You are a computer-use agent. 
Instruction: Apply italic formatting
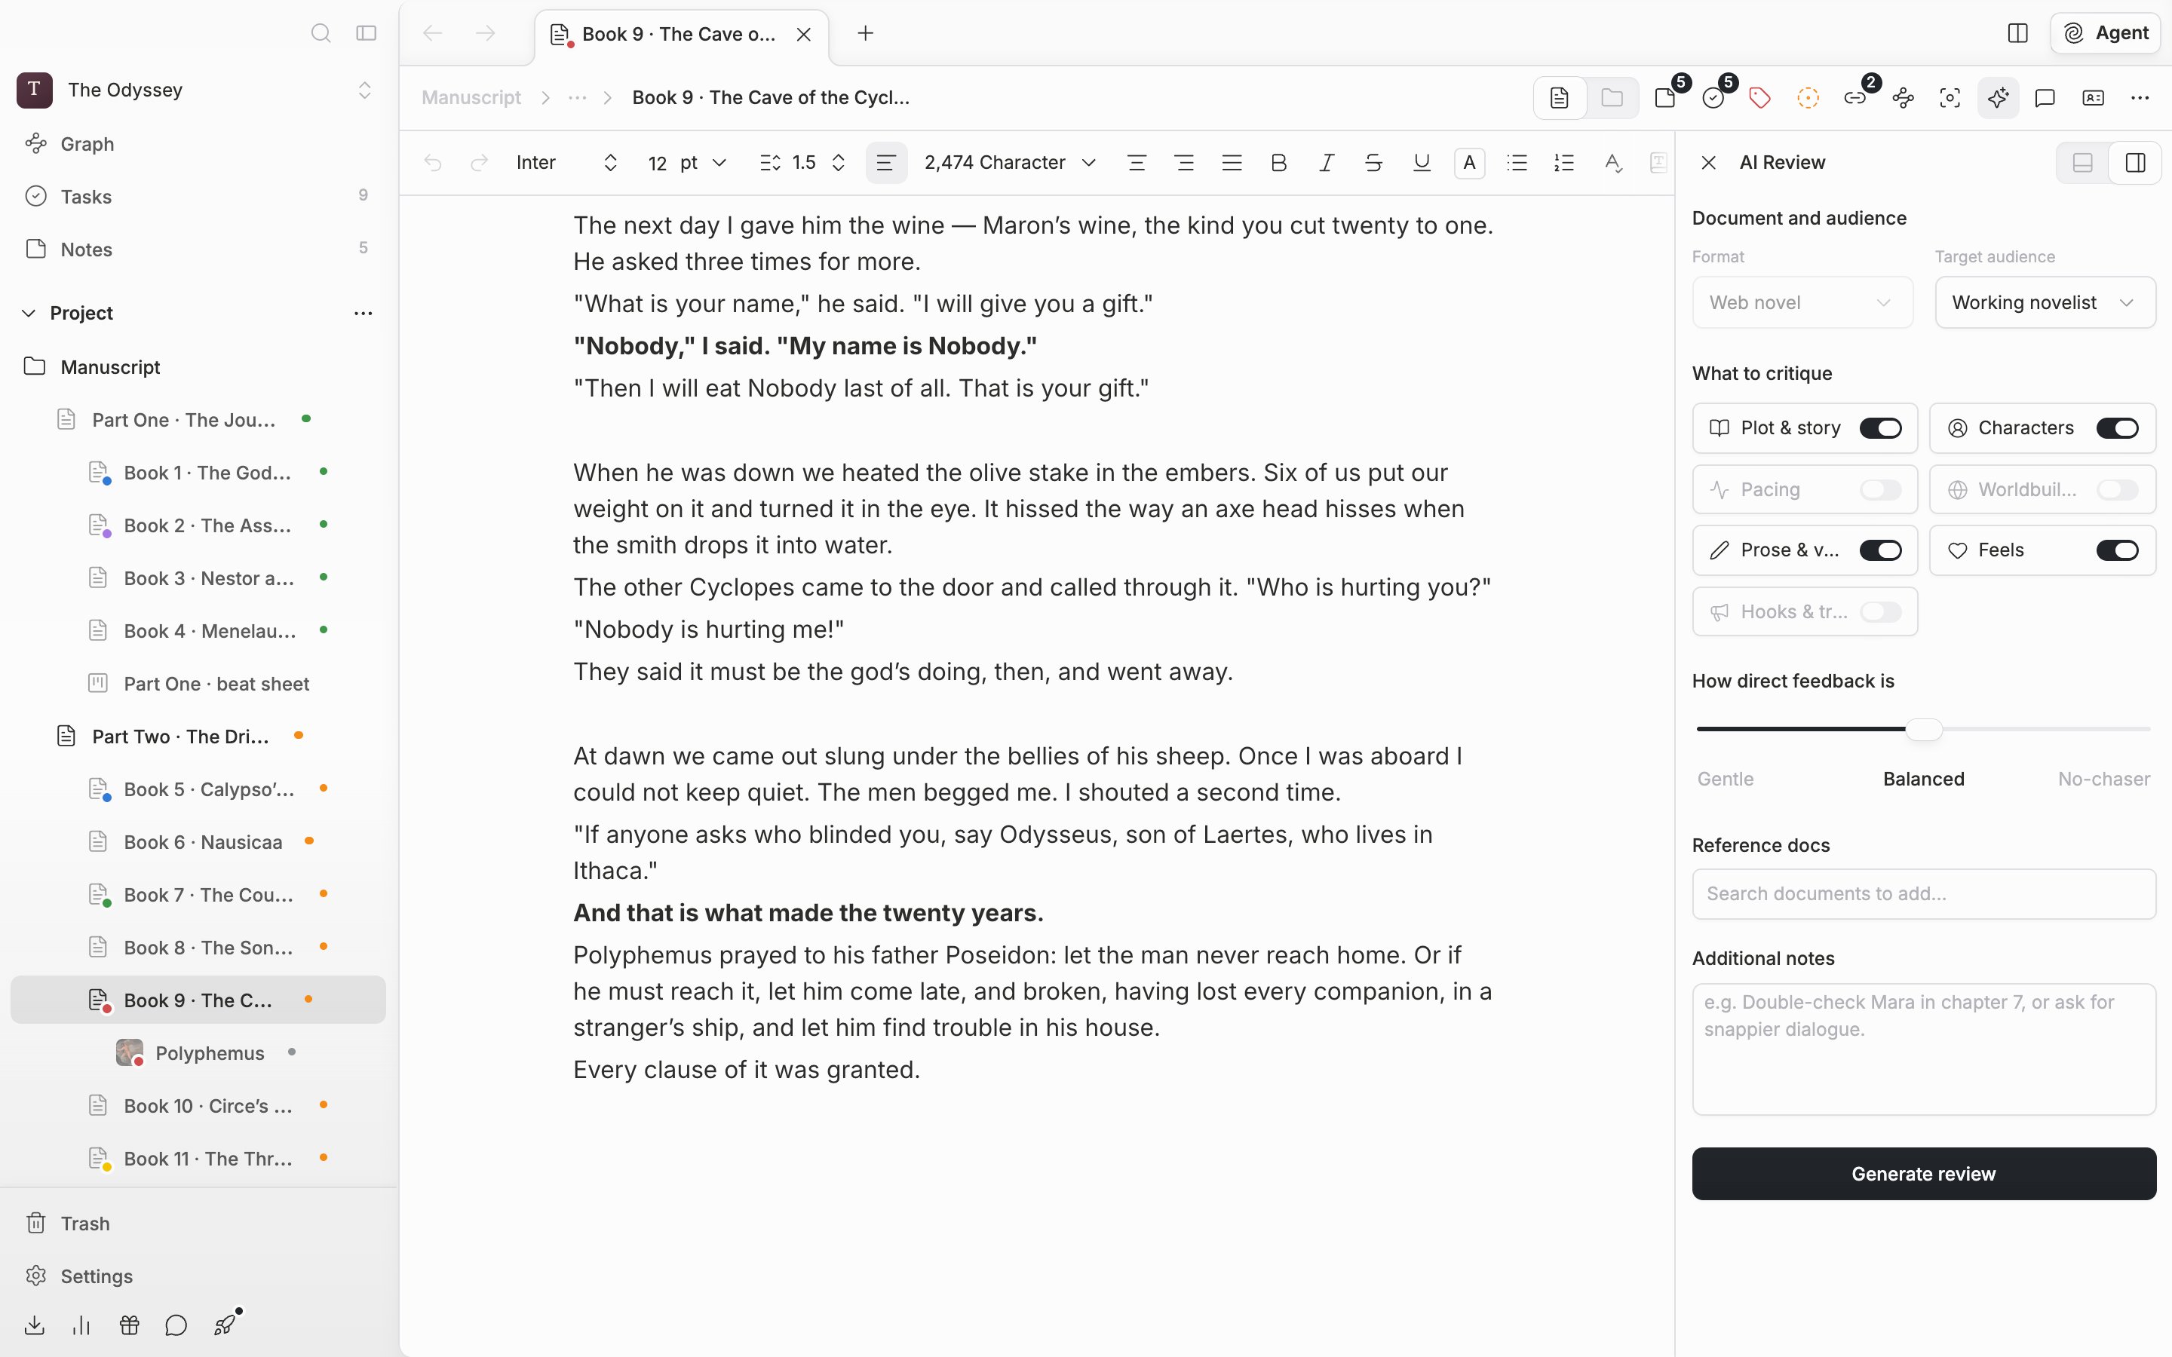(1327, 162)
